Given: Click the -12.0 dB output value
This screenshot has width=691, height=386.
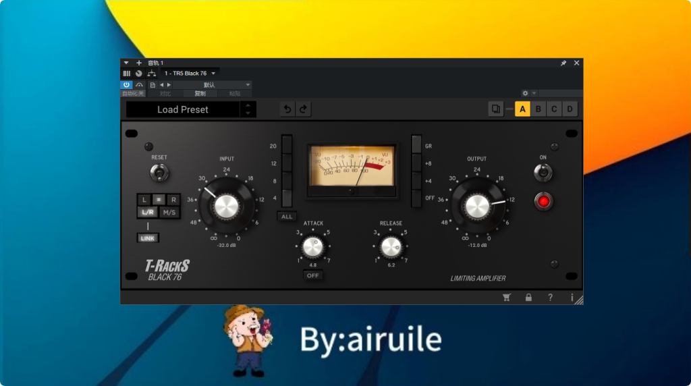Looking at the screenshot, I should pyautogui.click(x=477, y=246).
